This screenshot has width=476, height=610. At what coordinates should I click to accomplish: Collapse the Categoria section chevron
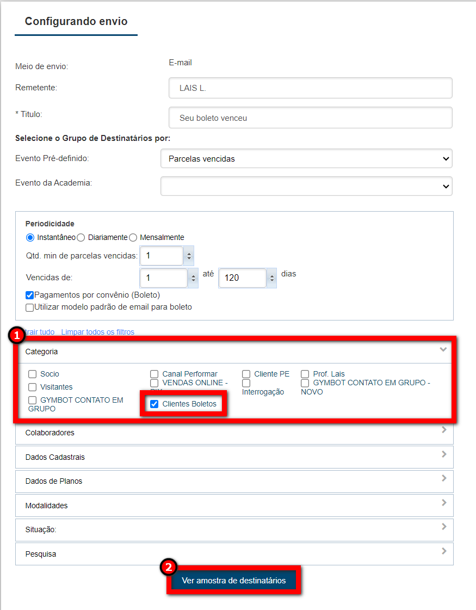[443, 349]
